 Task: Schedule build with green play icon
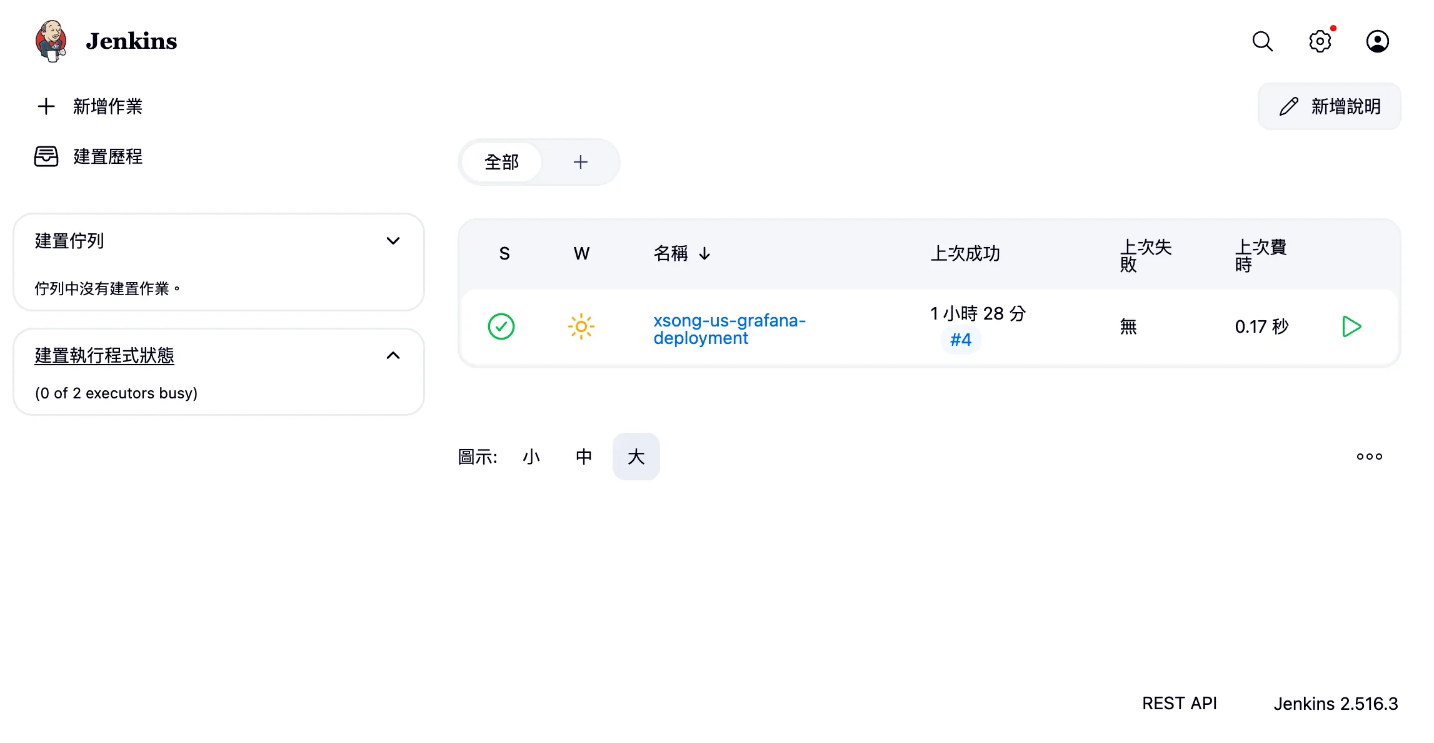[1351, 326]
